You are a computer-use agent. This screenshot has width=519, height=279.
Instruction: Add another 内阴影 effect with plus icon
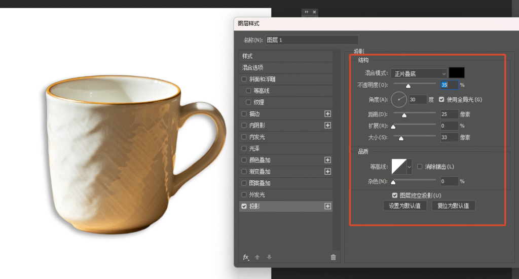coord(328,125)
